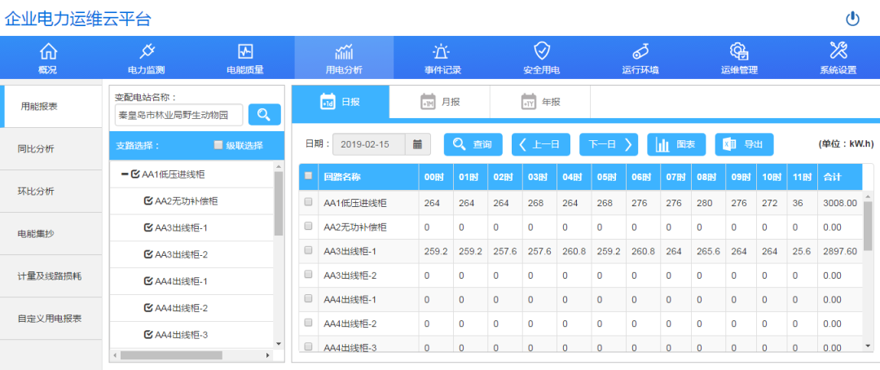The image size is (880, 370).
Task: Open the 事件记录 alarm icon
Action: [x=442, y=51]
